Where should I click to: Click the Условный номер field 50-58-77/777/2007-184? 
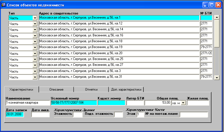tap(74, 103)
